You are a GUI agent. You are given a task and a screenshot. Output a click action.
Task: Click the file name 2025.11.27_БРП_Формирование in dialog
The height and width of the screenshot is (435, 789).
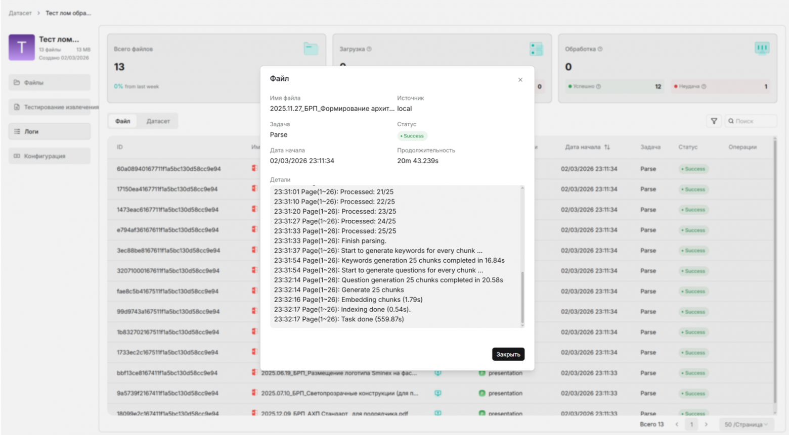[332, 109]
